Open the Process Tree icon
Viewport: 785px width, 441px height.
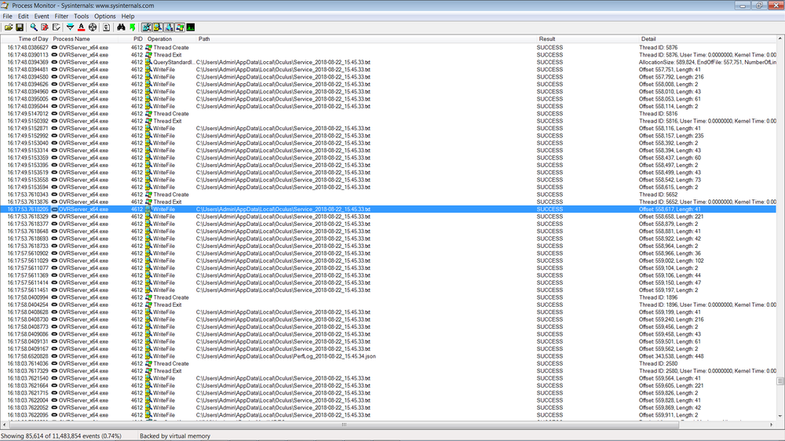106,27
